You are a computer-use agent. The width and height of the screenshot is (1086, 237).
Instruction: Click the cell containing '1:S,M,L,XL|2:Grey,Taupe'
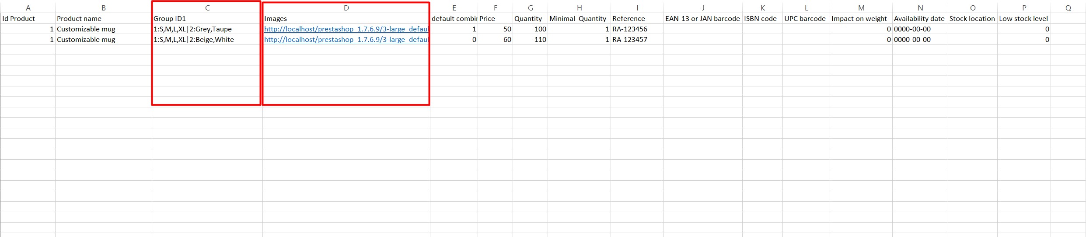(x=206, y=29)
